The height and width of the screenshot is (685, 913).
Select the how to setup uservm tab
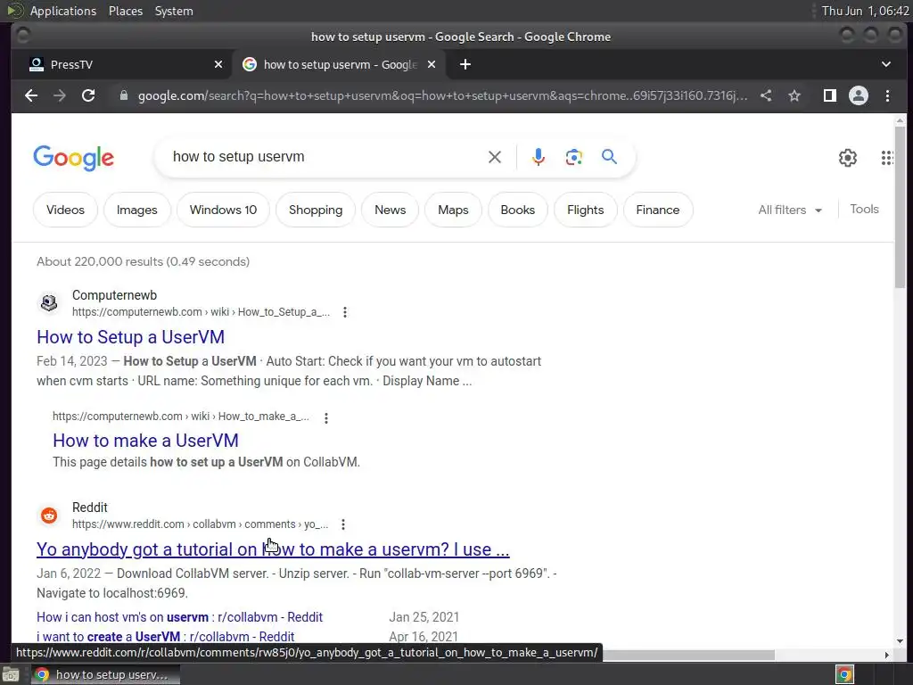pos(340,64)
